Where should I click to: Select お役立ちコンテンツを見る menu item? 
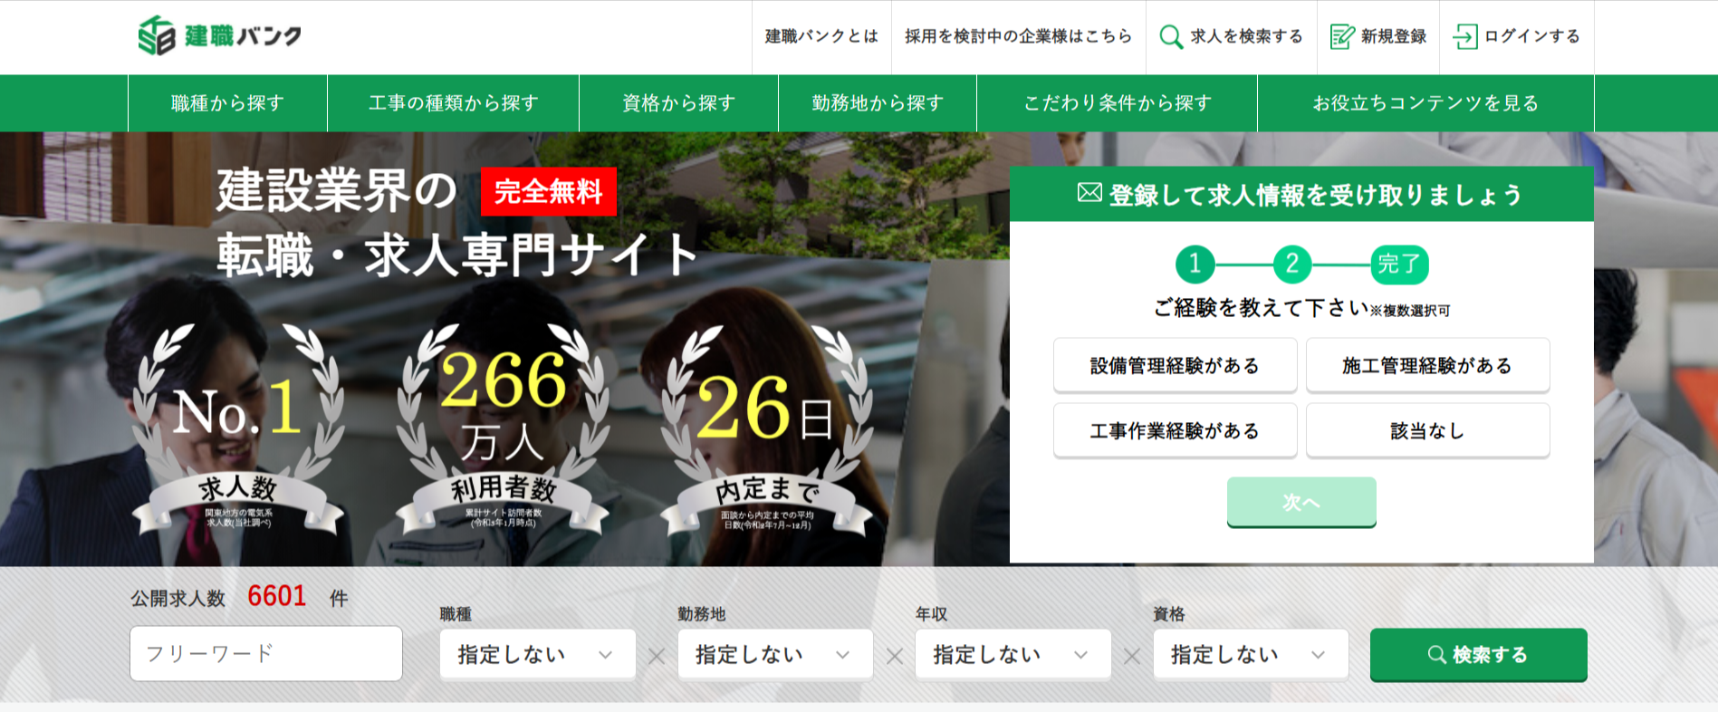click(1425, 103)
